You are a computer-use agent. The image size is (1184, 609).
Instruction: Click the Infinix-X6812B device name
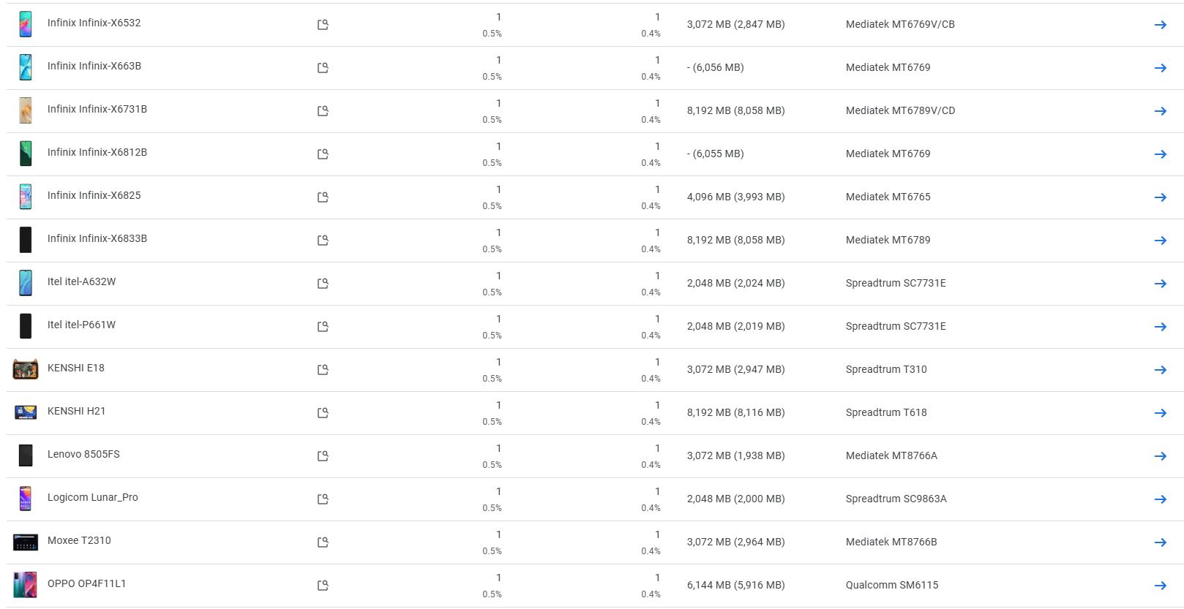pyautogui.click(x=97, y=152)
